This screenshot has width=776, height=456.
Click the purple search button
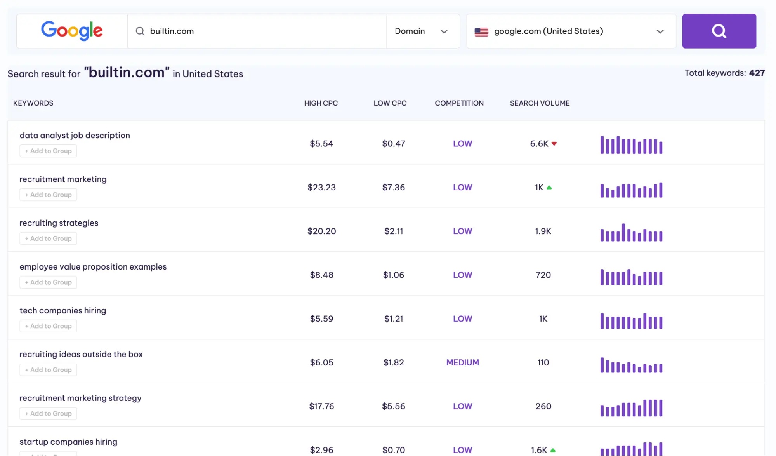click(719, 31)
